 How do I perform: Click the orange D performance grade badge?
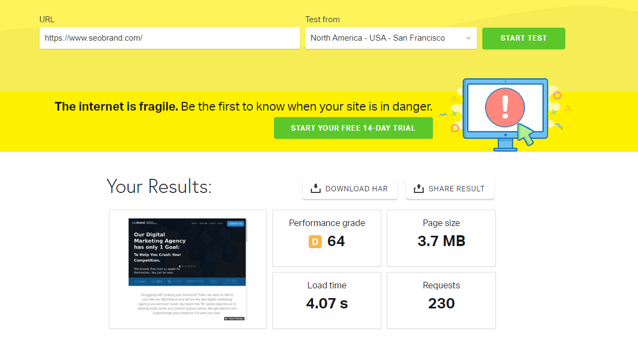[315, 241]
